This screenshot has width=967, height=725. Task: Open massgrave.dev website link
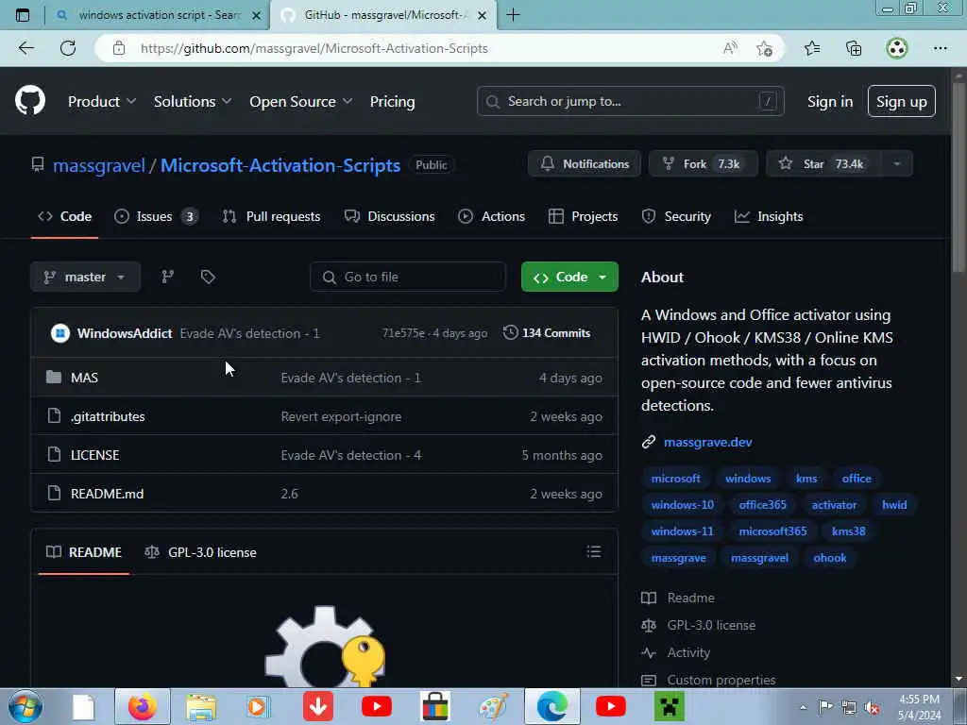point(707,442)
